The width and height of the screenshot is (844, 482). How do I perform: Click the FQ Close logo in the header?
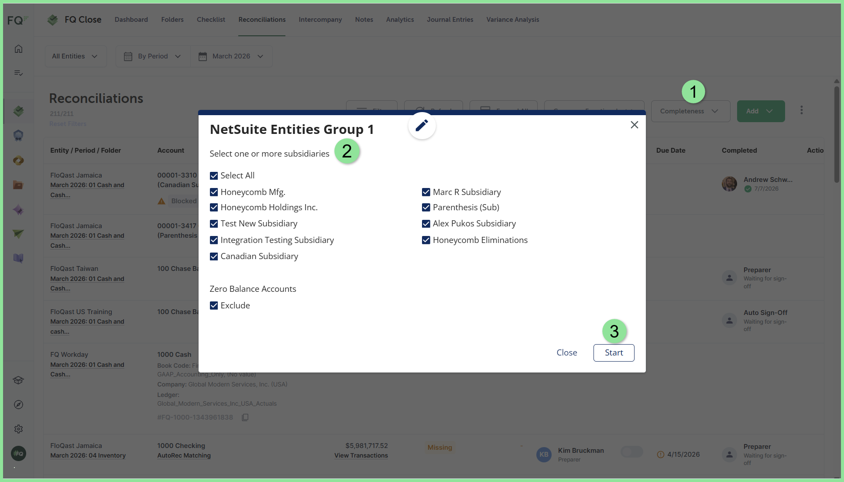(74, 20)
